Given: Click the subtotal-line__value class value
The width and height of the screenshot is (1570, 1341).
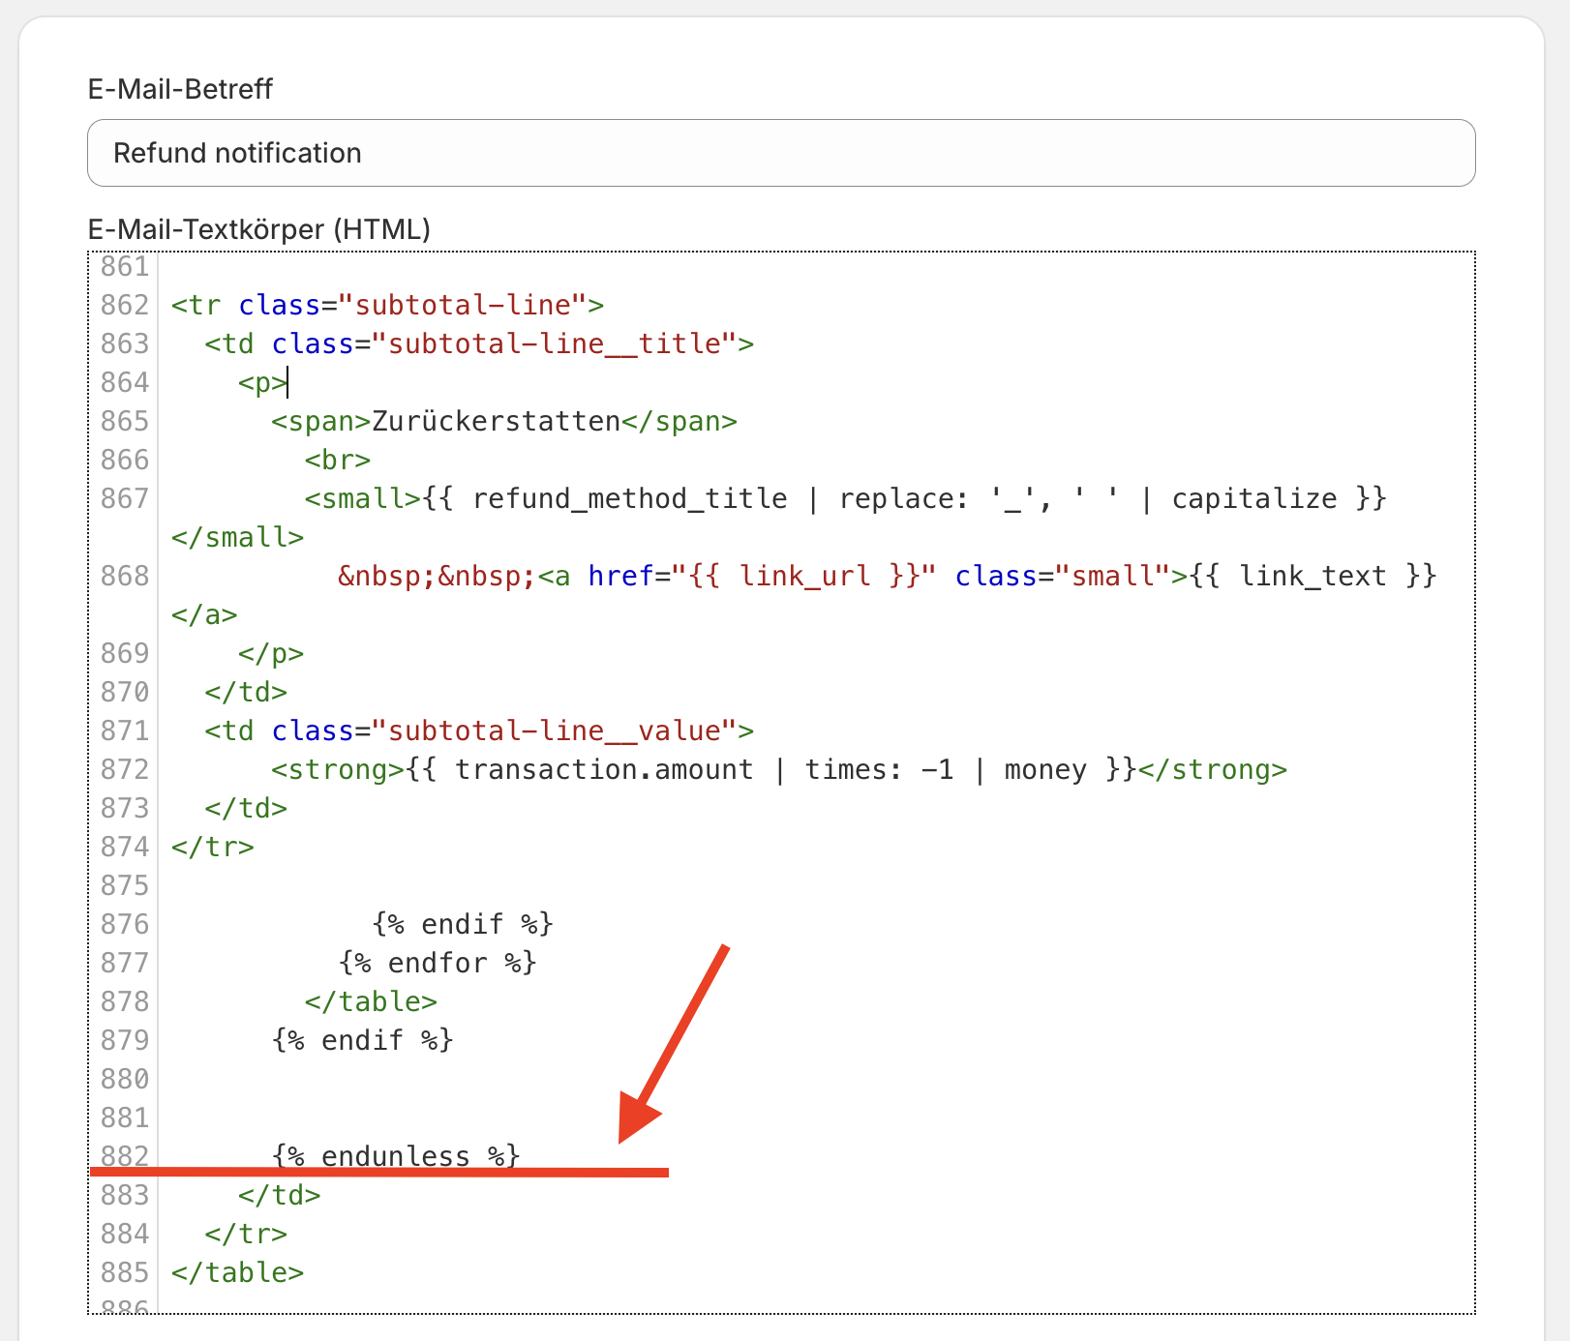Looking at the screenshot, I should point(555,730).
